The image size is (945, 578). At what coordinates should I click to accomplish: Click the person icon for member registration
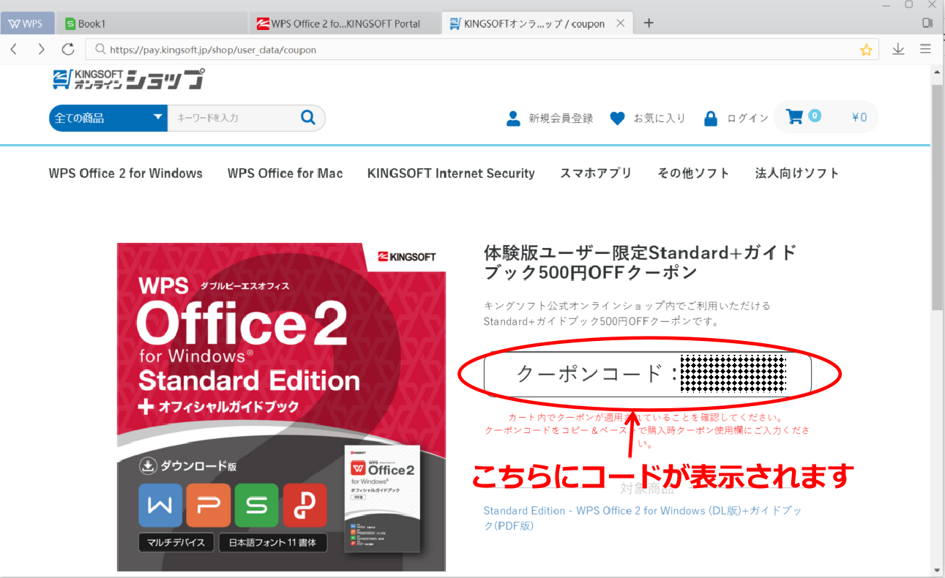point(513,118)
